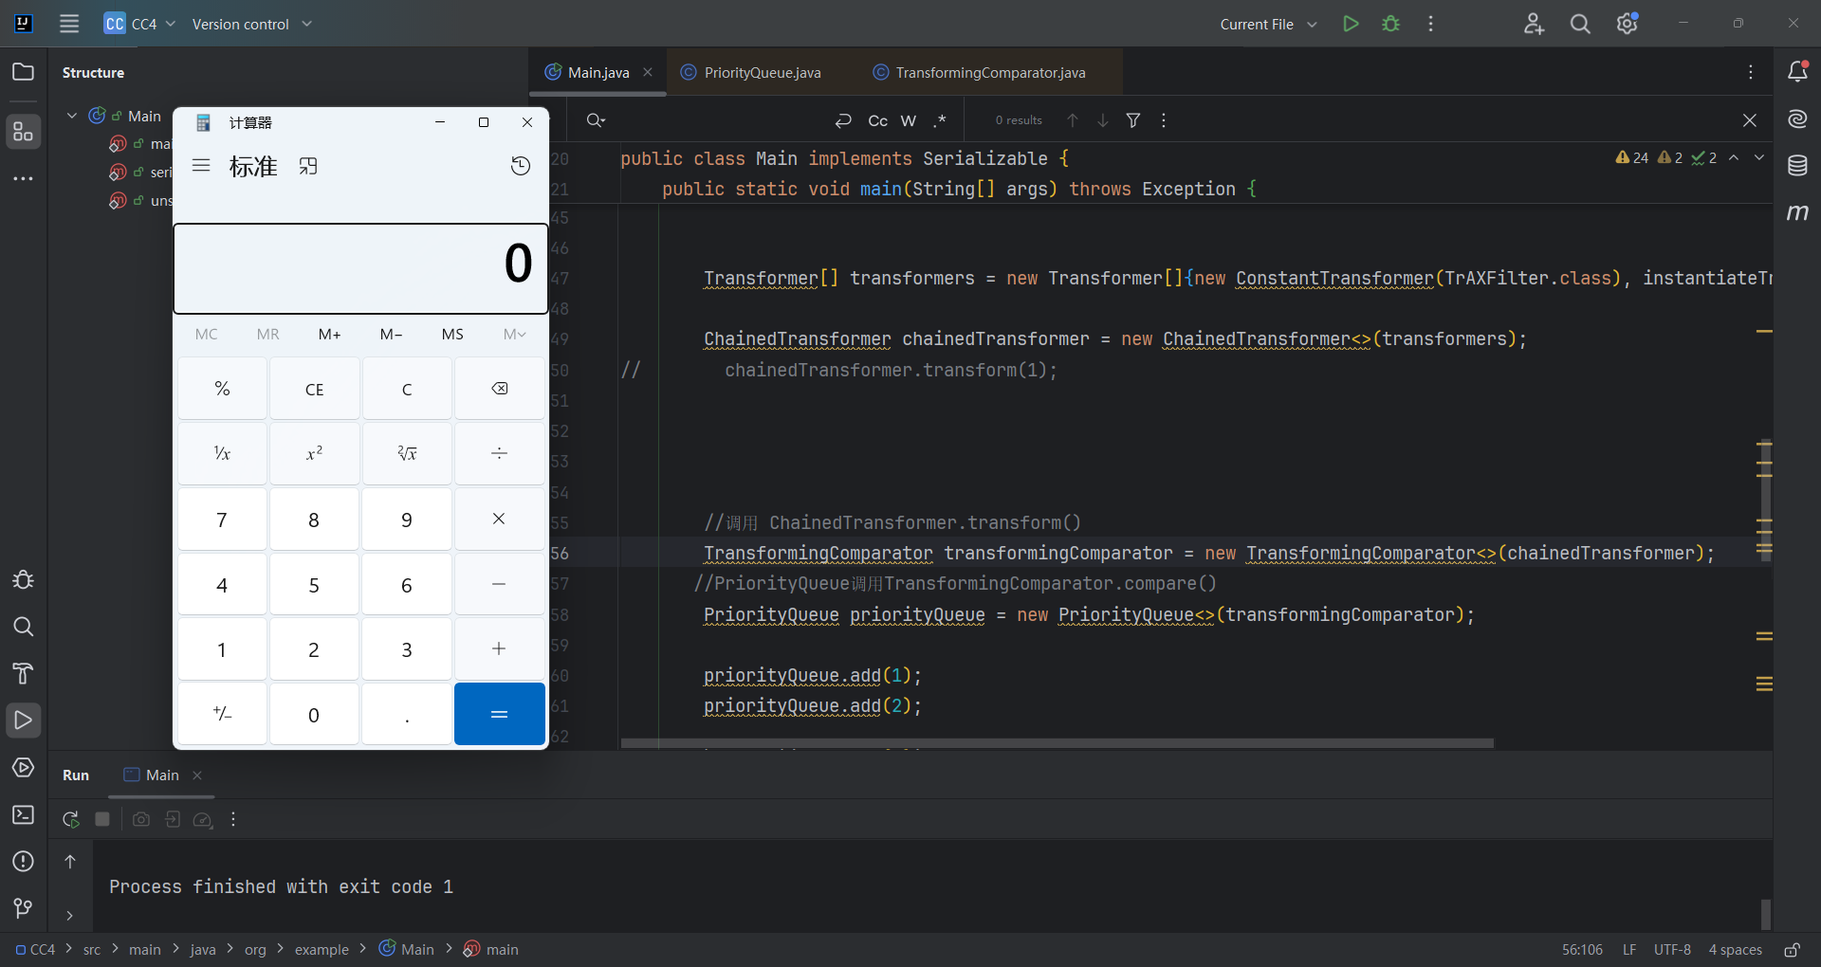Click the editor horizontal scrollbar
The width and height of the screenshot is (1821, 967).
coord(1057,743)
